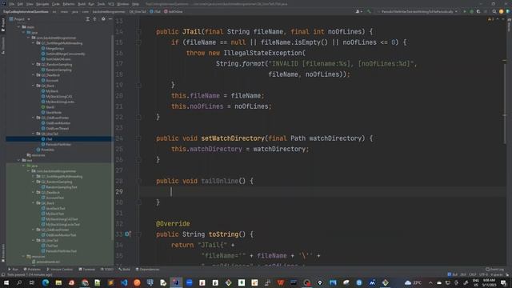
Task: Click the Build hammer icon in toolbar
Action: [x=369, y=11]
